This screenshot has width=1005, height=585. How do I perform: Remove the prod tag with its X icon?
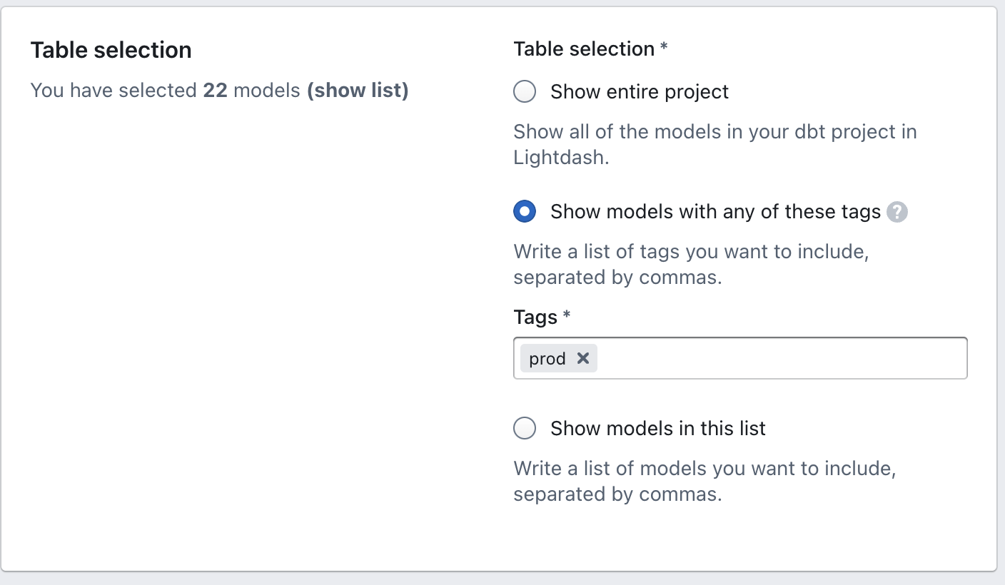[583, 358]
